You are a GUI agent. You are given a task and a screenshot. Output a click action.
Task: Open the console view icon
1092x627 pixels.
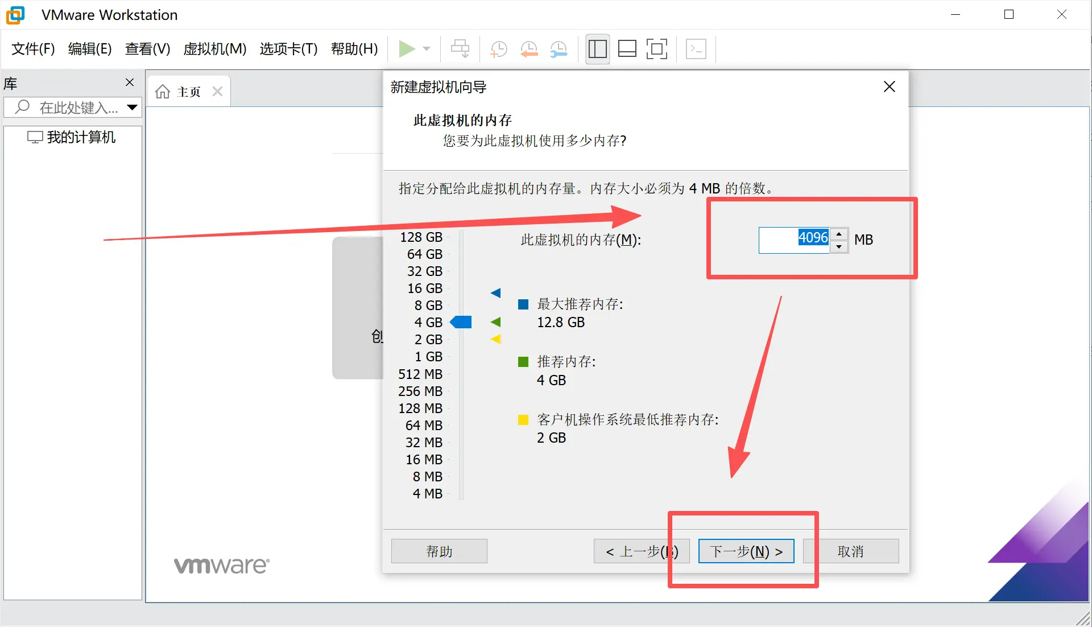click(x=696, y=49)
